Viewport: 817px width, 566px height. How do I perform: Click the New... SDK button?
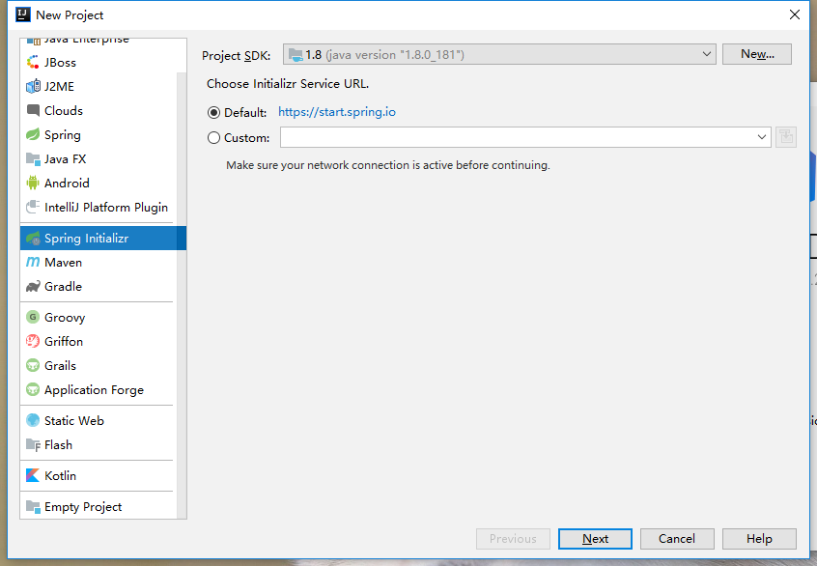tap(756, 54)
